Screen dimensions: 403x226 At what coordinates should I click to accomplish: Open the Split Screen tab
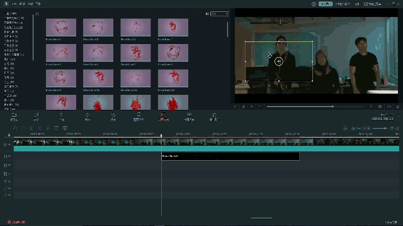tap(189, 117)
